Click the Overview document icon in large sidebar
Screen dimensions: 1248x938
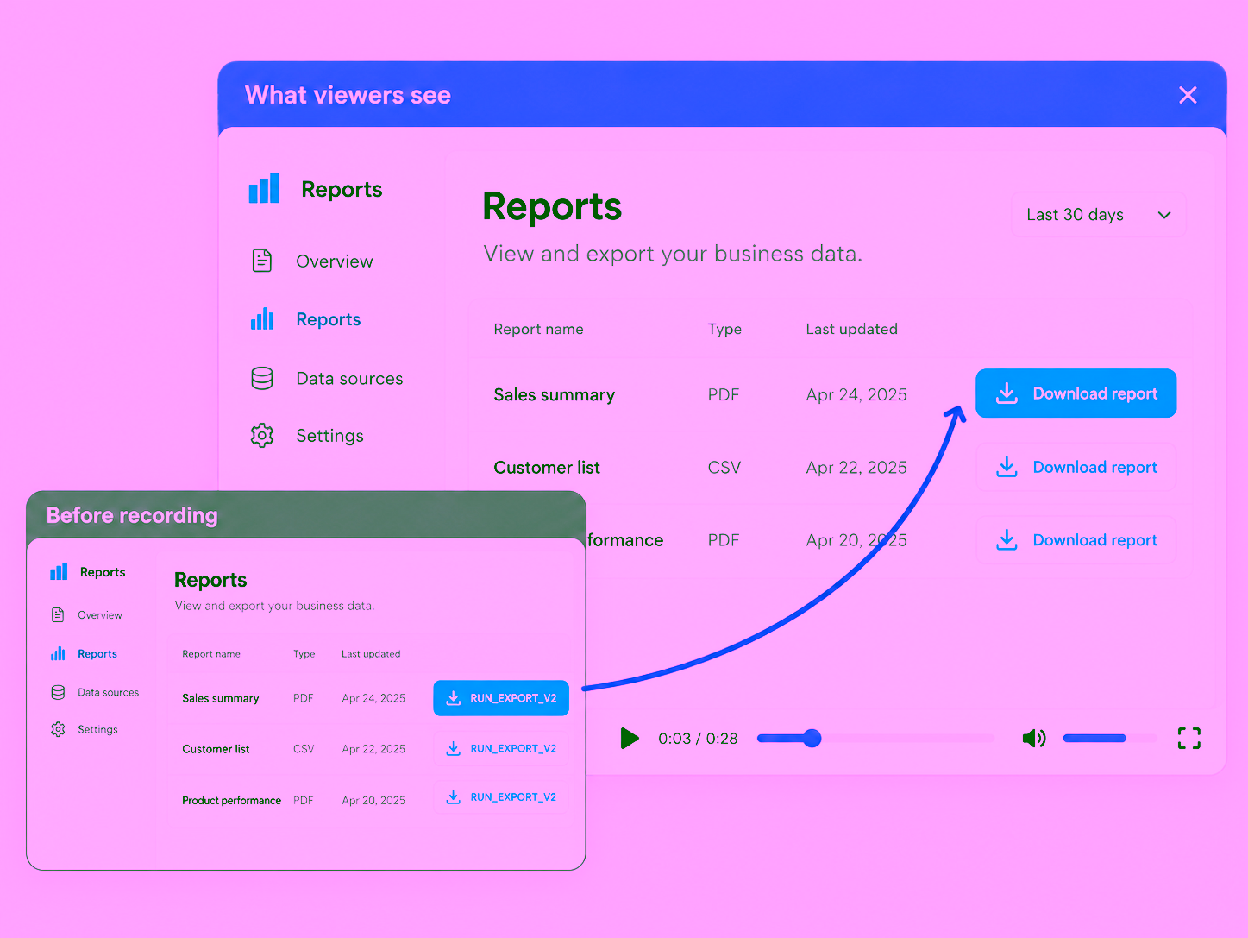[x=262, y=261]
